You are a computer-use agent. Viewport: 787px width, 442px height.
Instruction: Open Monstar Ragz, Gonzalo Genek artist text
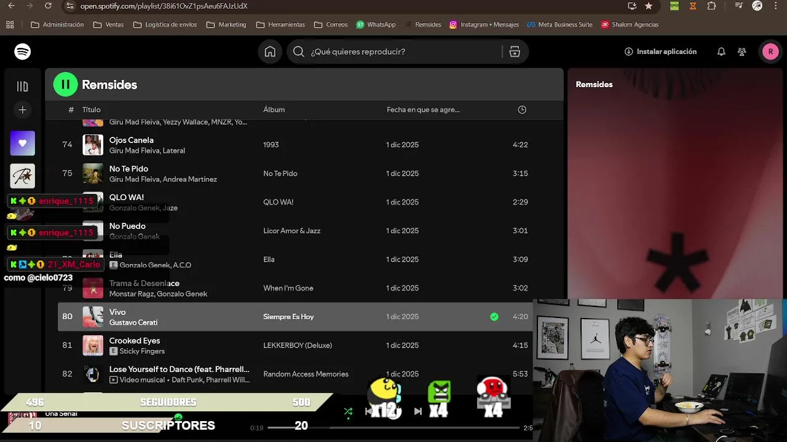tap(158, 294)
